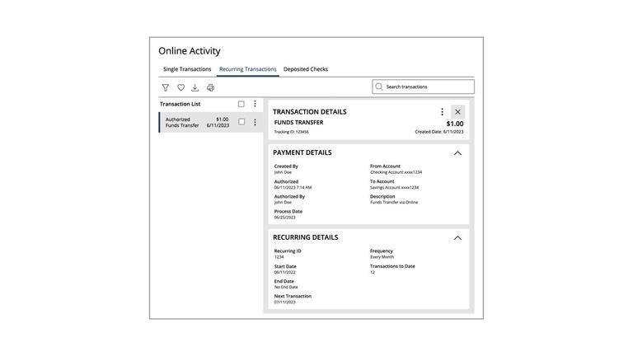Switch to Single Transactions tab
The width and height of the screenshot is (633, 356).
click(187, 69)
